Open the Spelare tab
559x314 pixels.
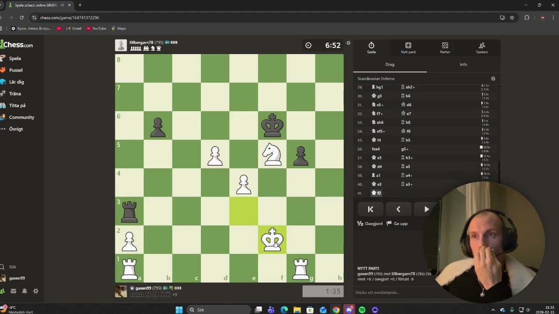point(482,48)
